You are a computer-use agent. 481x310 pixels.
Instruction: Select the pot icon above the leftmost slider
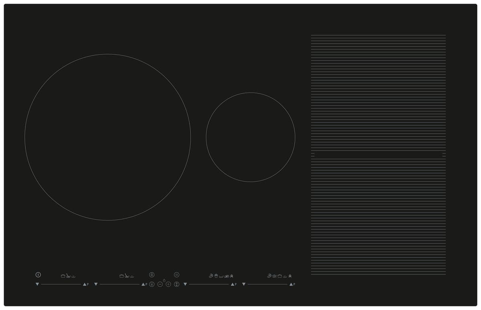tap(63, 276)
